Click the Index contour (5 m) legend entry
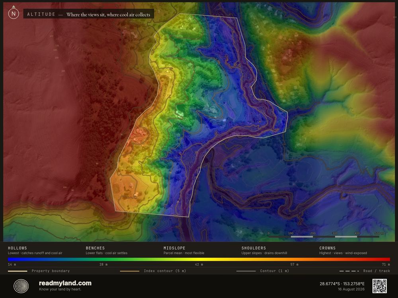The width and height of the screenshot is (398, 298). coord(153,271)
